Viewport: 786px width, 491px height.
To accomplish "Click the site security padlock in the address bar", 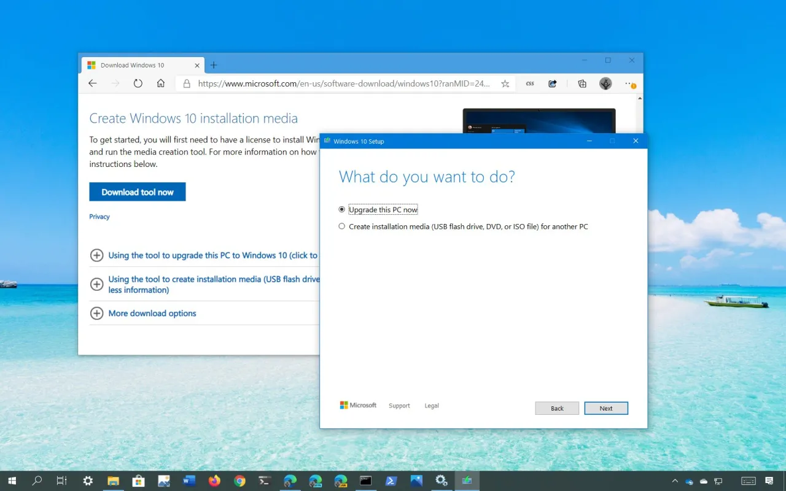I will (x=187, y=83).
